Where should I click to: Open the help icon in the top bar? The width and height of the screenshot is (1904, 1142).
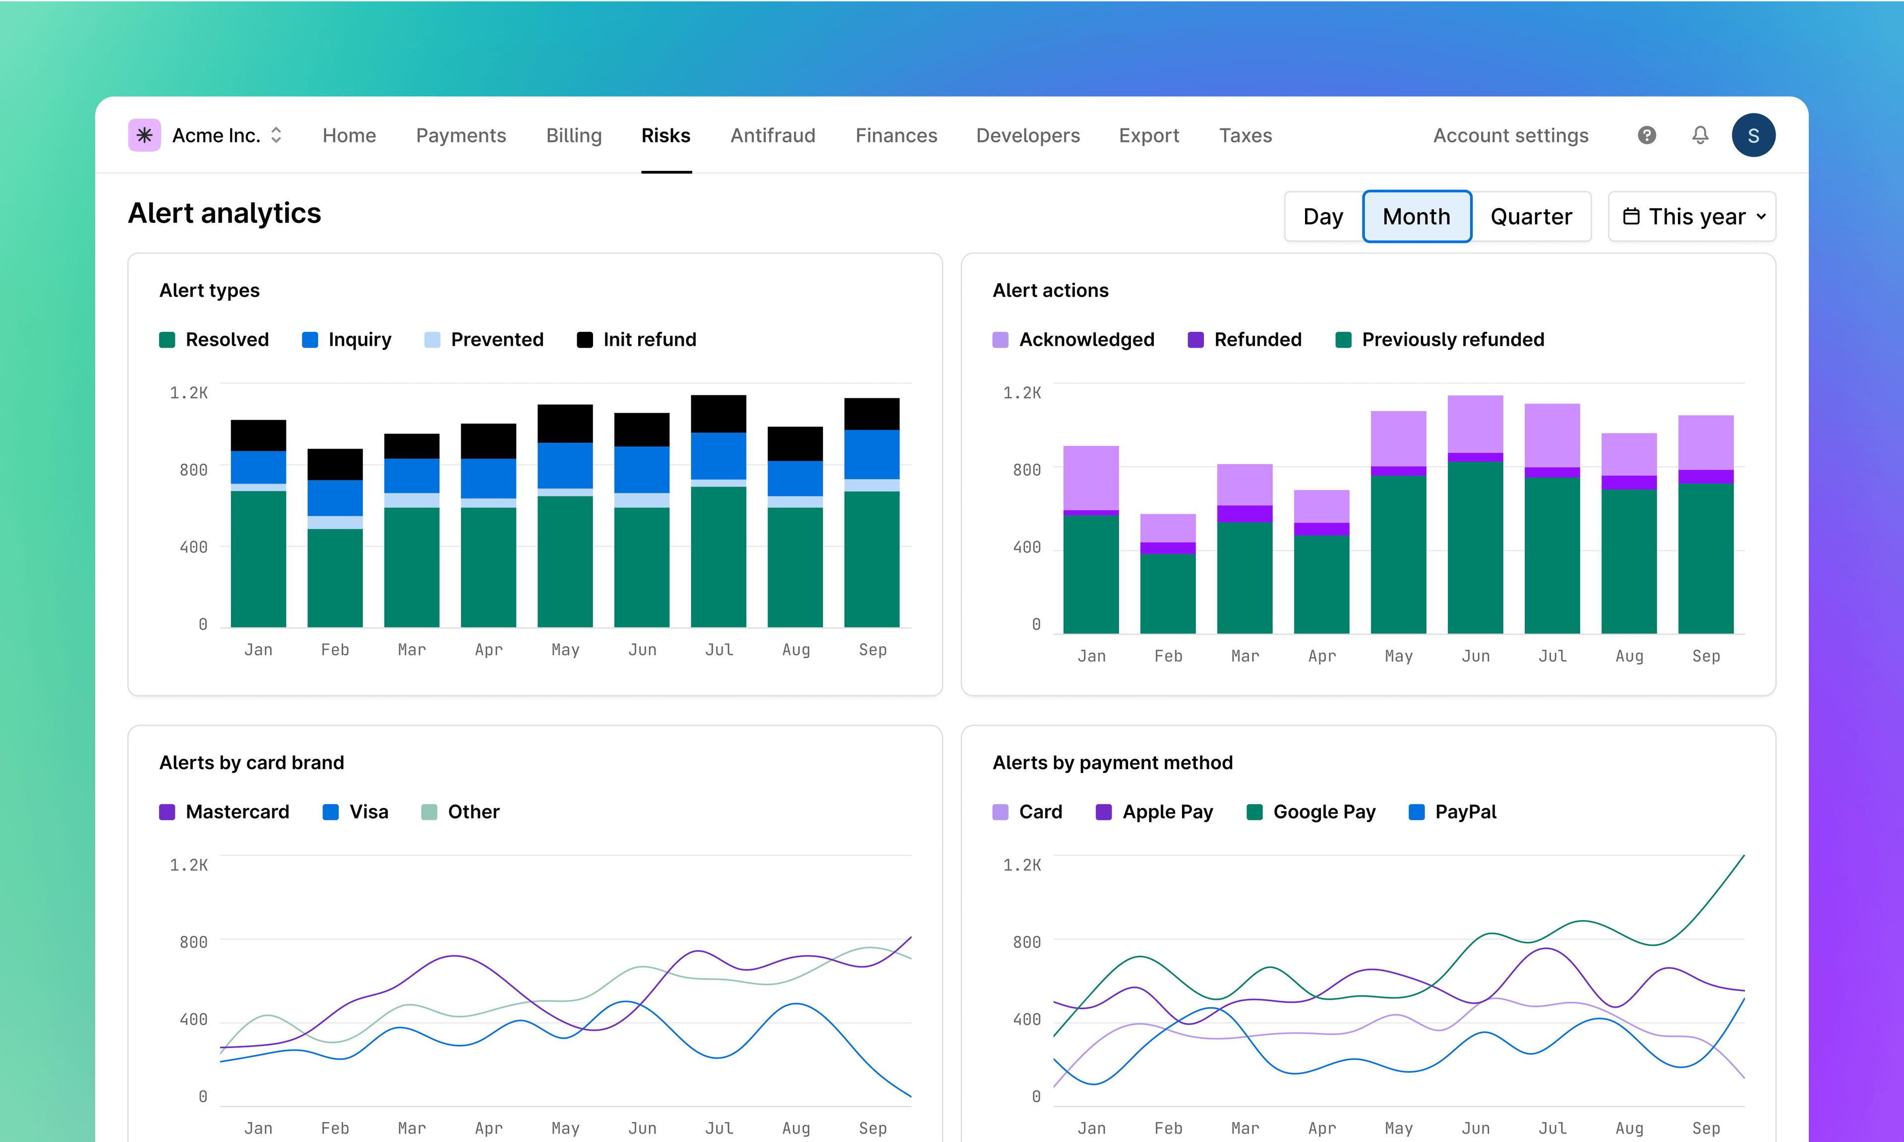pos(1647,135)
